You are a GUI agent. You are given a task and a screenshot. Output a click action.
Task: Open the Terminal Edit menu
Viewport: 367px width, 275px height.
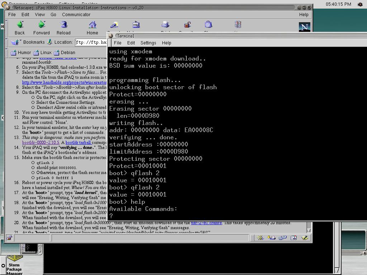coord(131,43)
